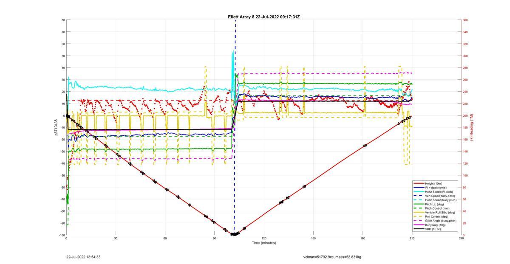Click the 'Time (minutes)' x-axis label
The width and height of the screenshot is (510, 264).
[264, 243]
